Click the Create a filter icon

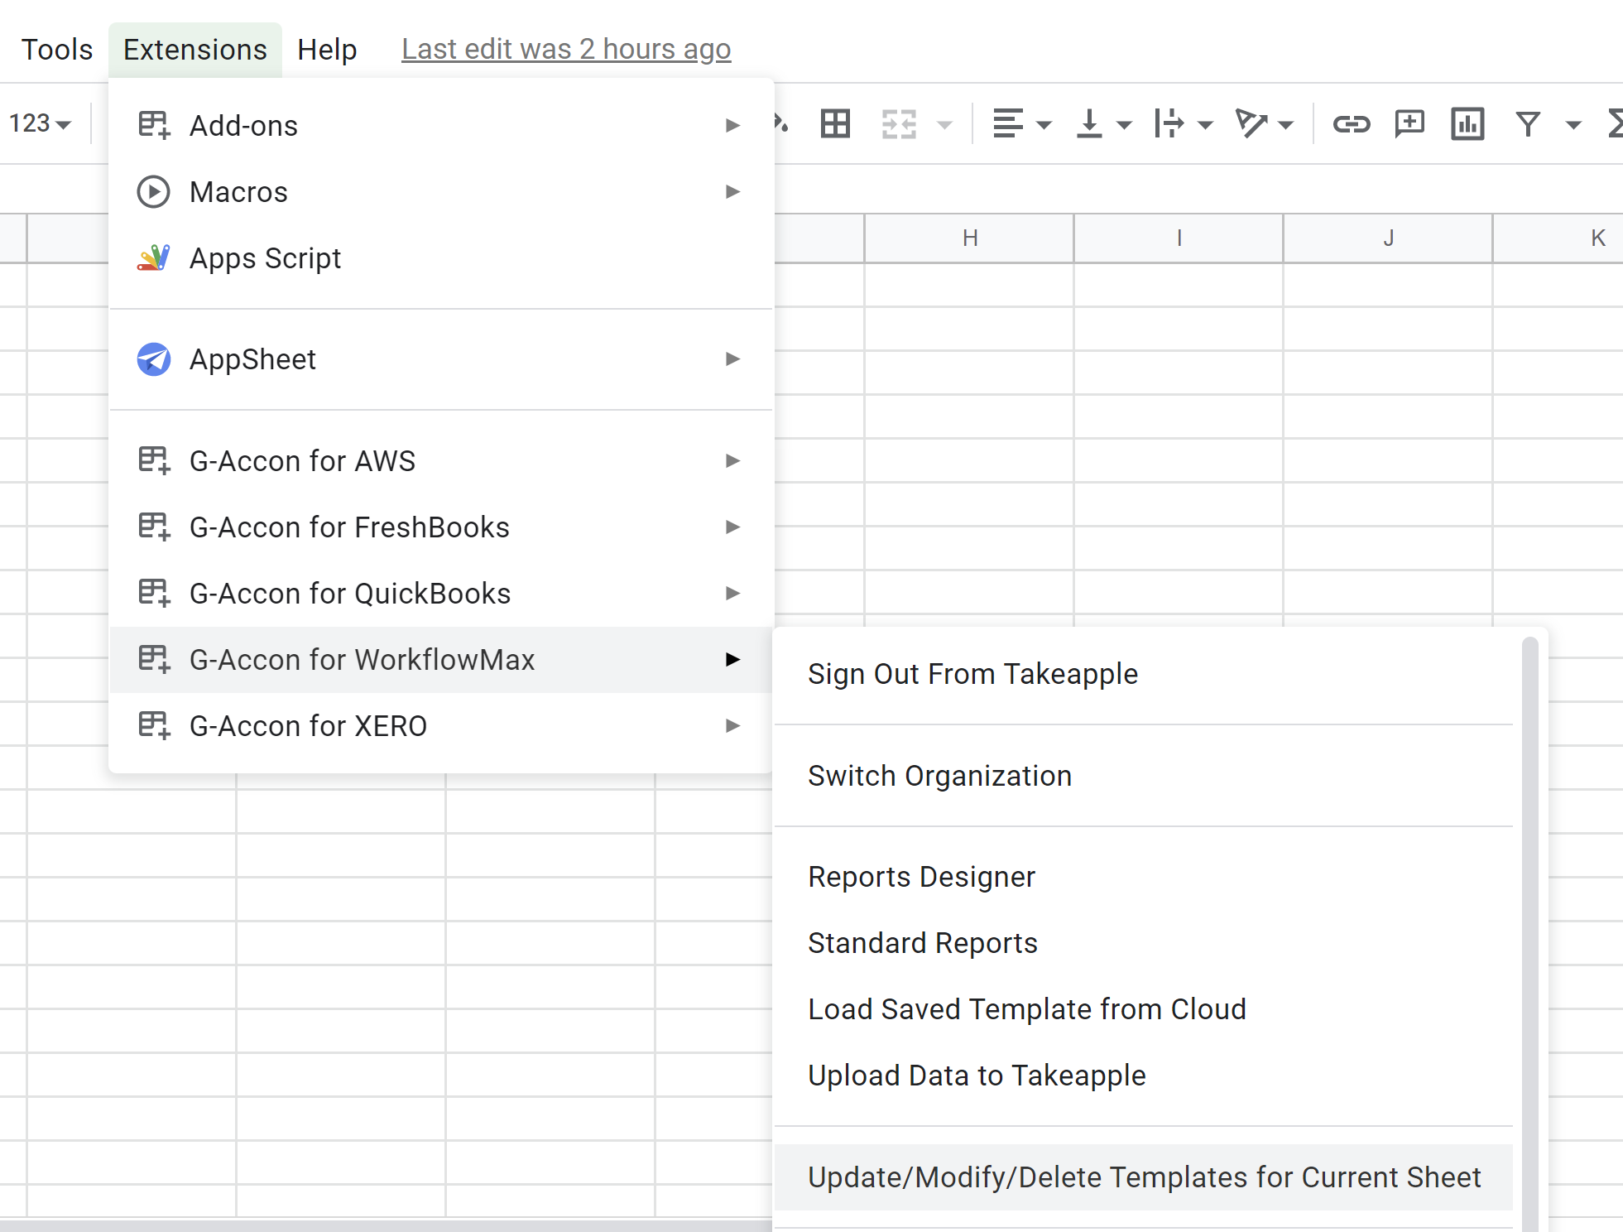pyautogui.click(x=1528, y=124)
